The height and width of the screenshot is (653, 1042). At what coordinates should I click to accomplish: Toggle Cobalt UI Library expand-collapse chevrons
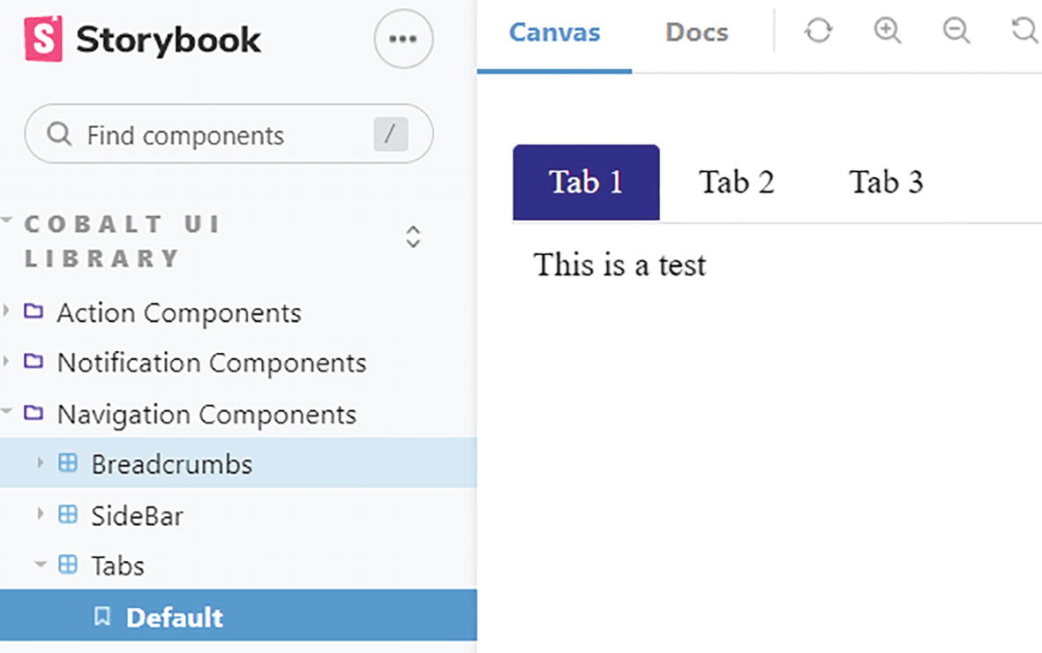click(x=412, y=236)
